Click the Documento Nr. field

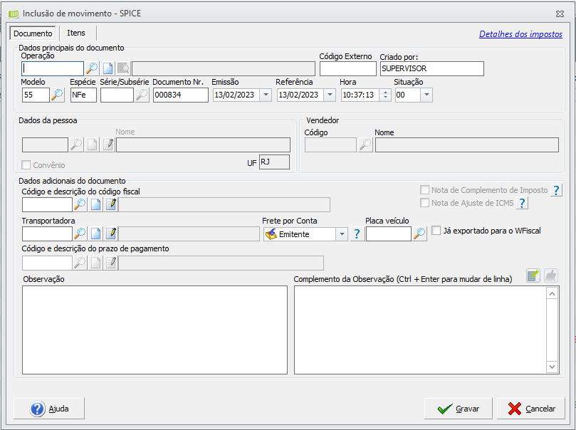[x=180, y=95]
